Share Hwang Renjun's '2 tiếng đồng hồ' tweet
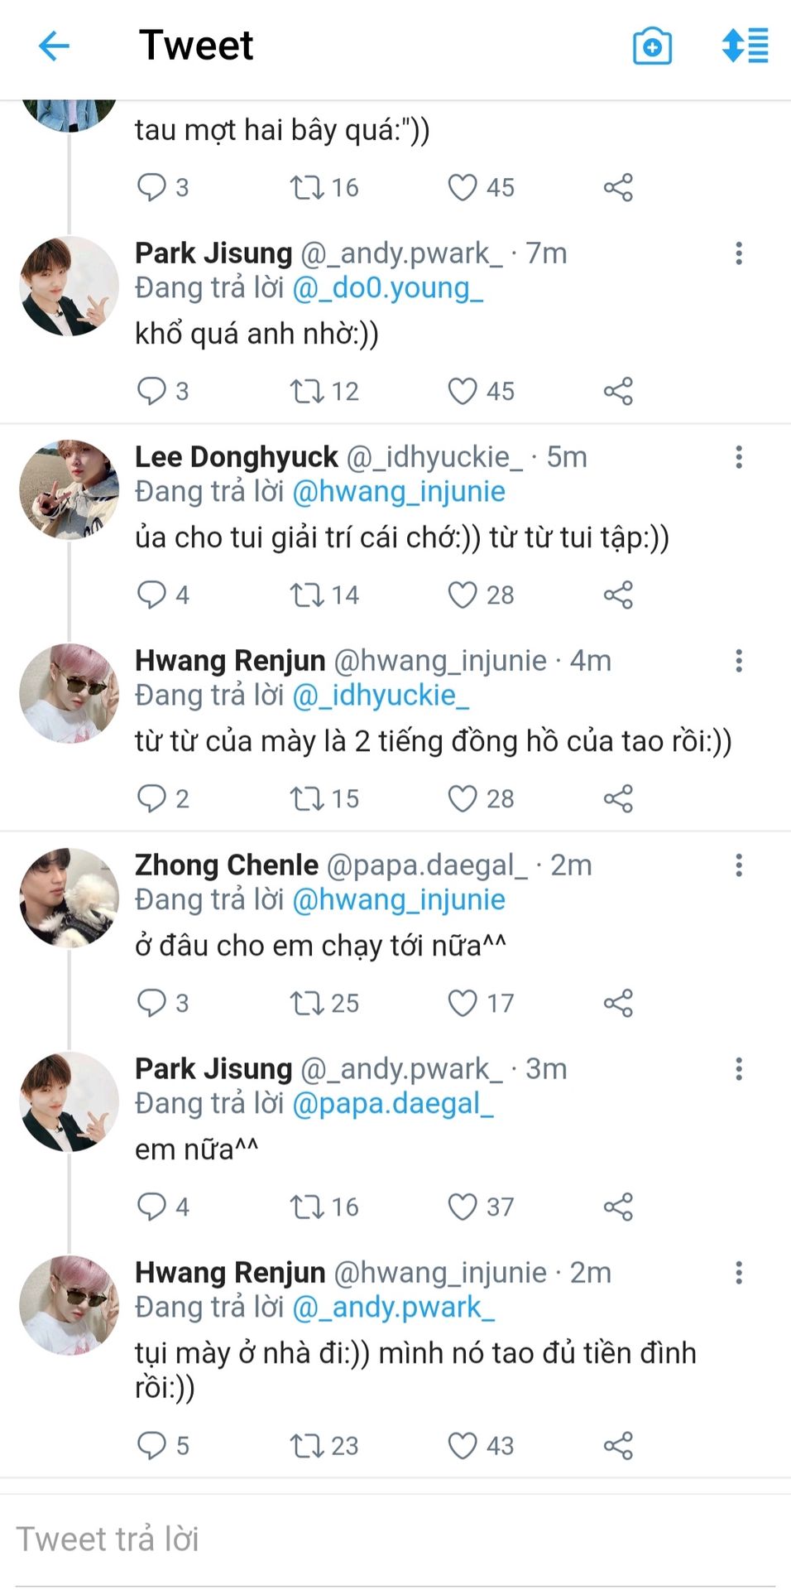Screen dimensions: 791x1590 [x=618, y=798]
